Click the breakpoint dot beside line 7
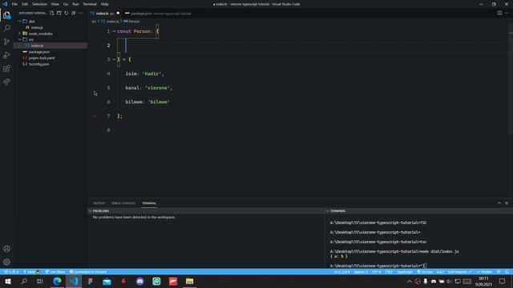Viewport: 513px width, 288px height. point(95,116)
